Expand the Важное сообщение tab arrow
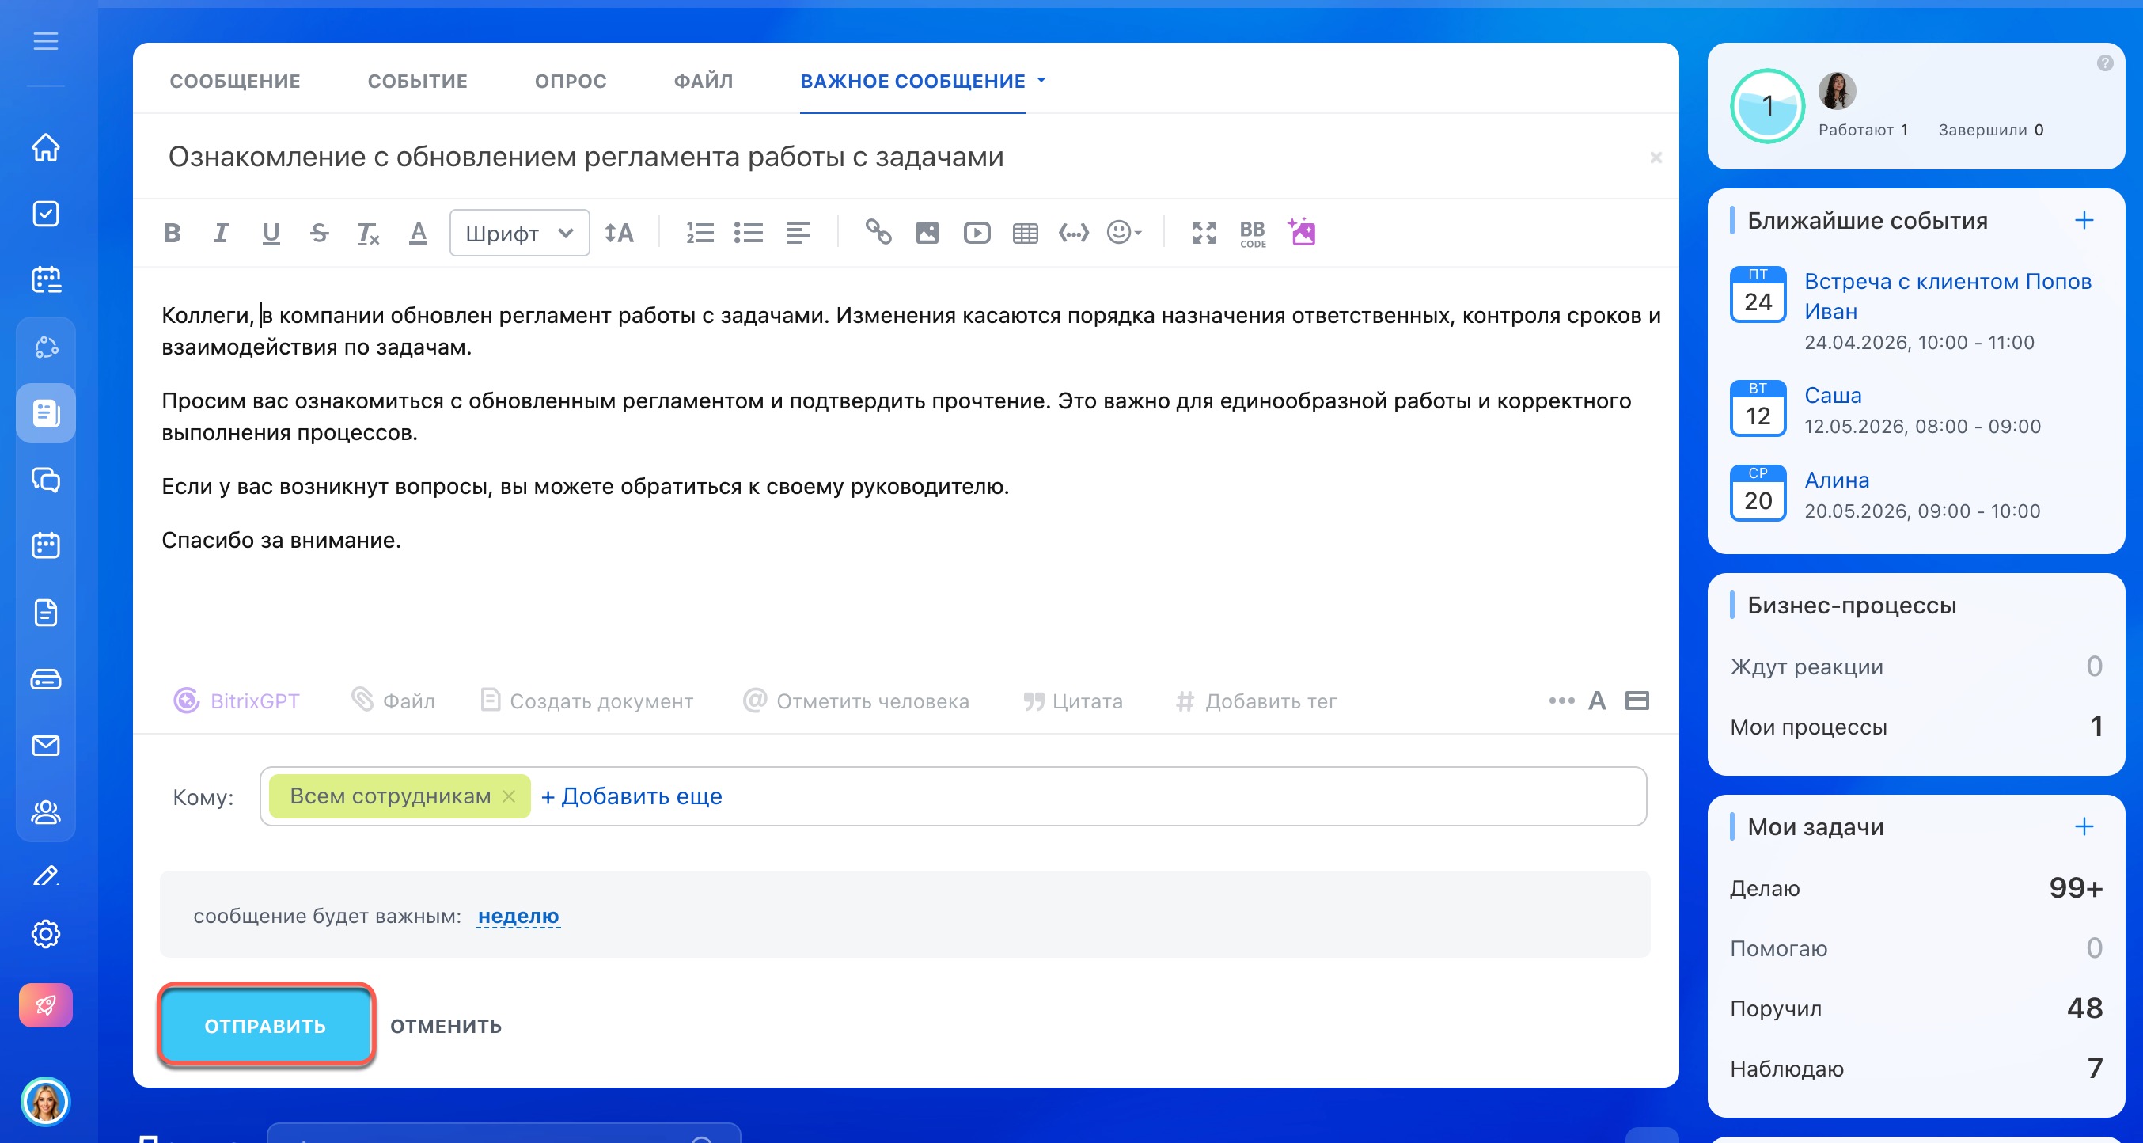Screen dimensions: 2143x1143 coord(1041,81)
